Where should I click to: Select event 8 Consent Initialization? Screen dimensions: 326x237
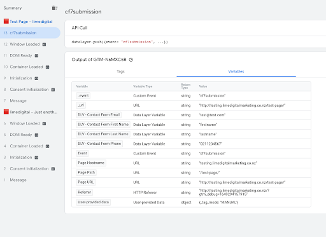point(30,90)
